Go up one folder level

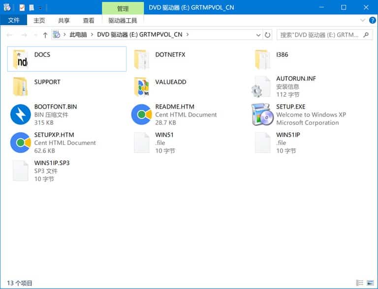click(x=45, y=35)
